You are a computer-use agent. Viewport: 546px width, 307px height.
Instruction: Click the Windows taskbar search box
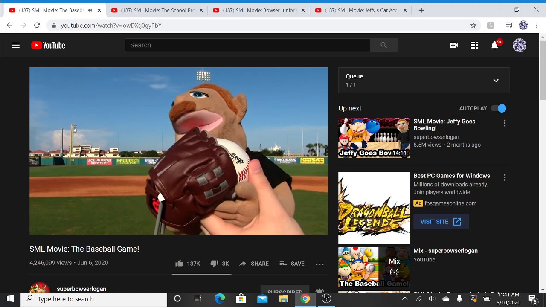click(x=94, y=299)
